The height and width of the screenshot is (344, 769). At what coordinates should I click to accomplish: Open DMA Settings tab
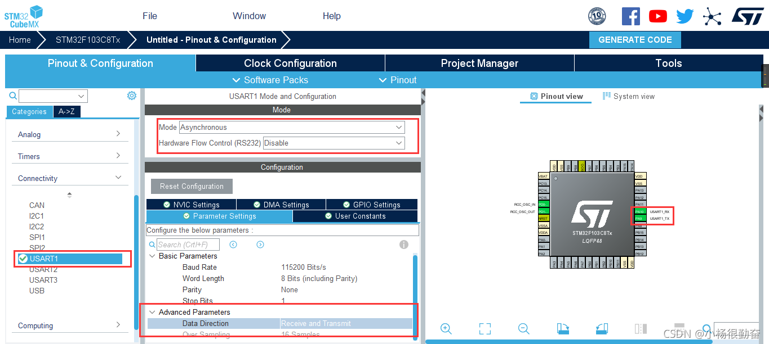point(281,205)
